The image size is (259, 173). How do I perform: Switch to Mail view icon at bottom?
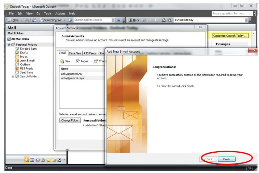point(26,160)
